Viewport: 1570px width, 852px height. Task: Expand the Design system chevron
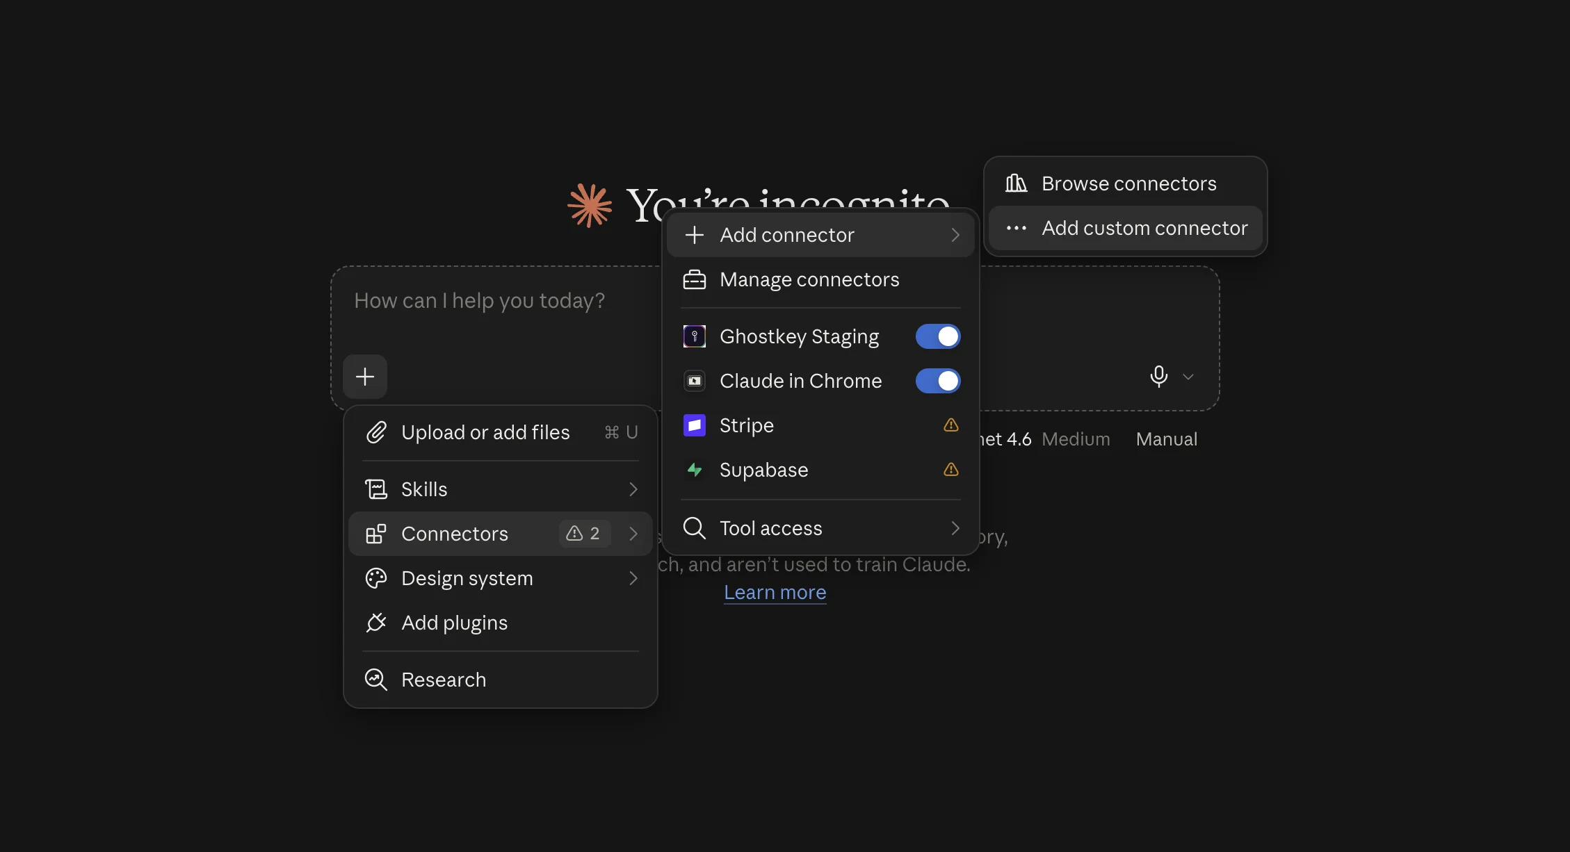point(633,578)
